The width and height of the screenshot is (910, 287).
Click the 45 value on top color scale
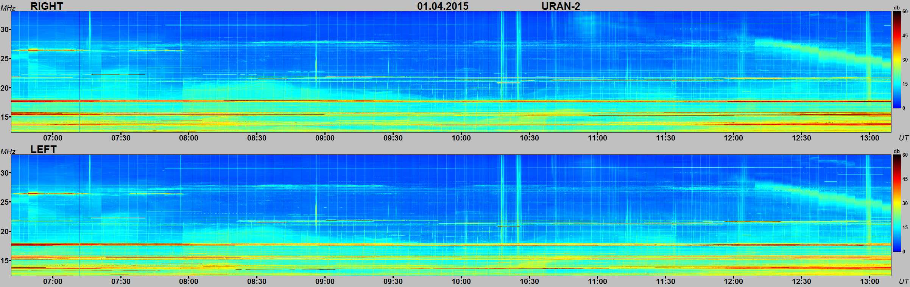[x=905, y=35]
